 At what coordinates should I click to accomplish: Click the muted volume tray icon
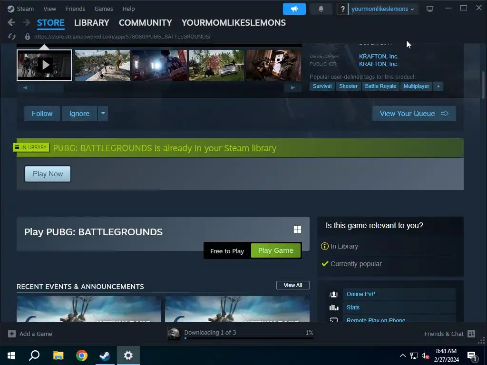[x=425, y=355]
